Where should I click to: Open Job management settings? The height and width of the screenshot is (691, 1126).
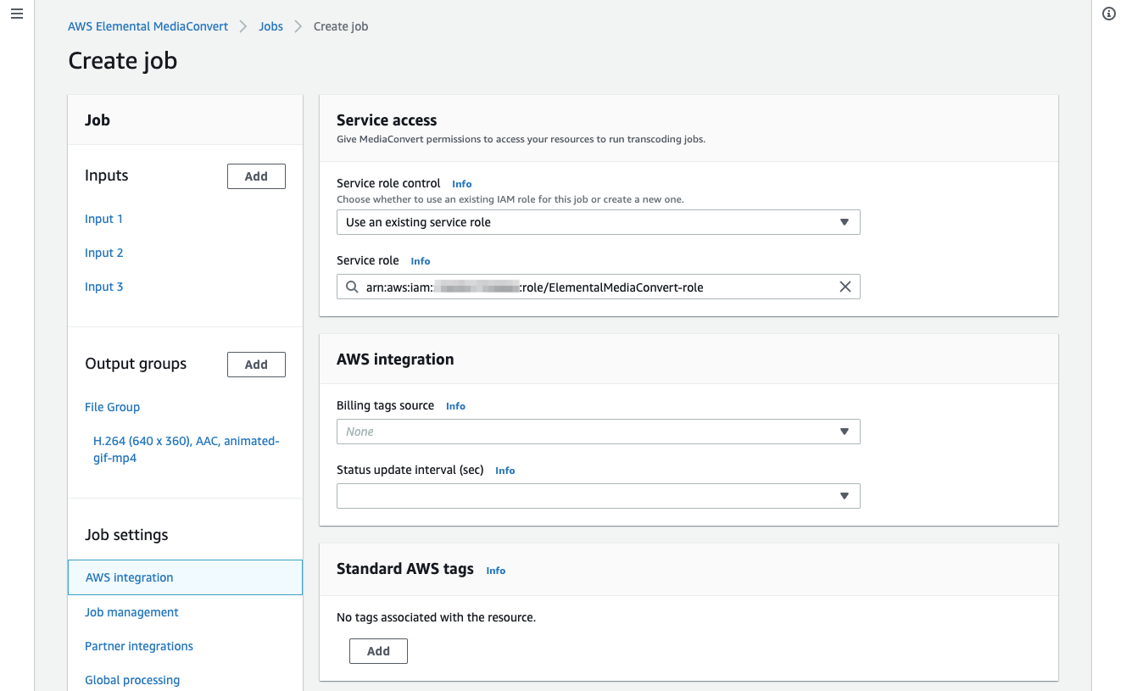(131, 612)
